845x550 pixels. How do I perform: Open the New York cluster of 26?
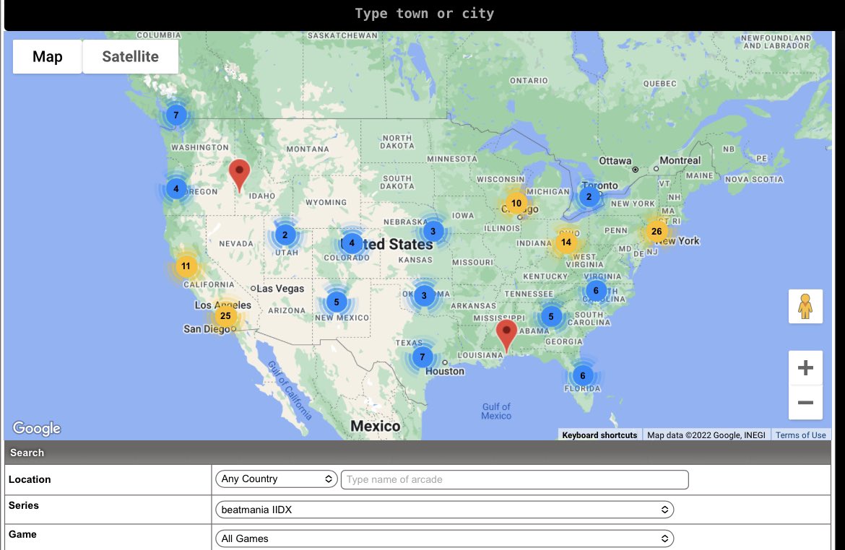click(x=656, y=232)
